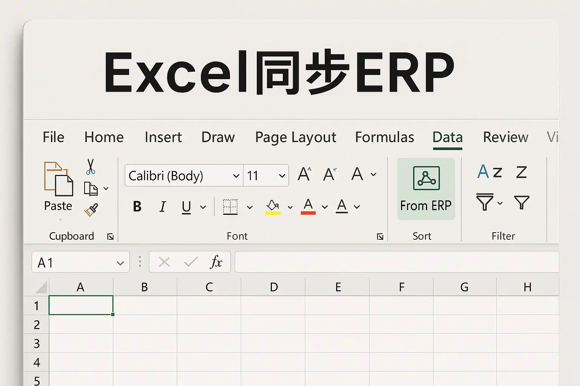Switch to the Home tab
580x386 pixels.
pos(104,137)
